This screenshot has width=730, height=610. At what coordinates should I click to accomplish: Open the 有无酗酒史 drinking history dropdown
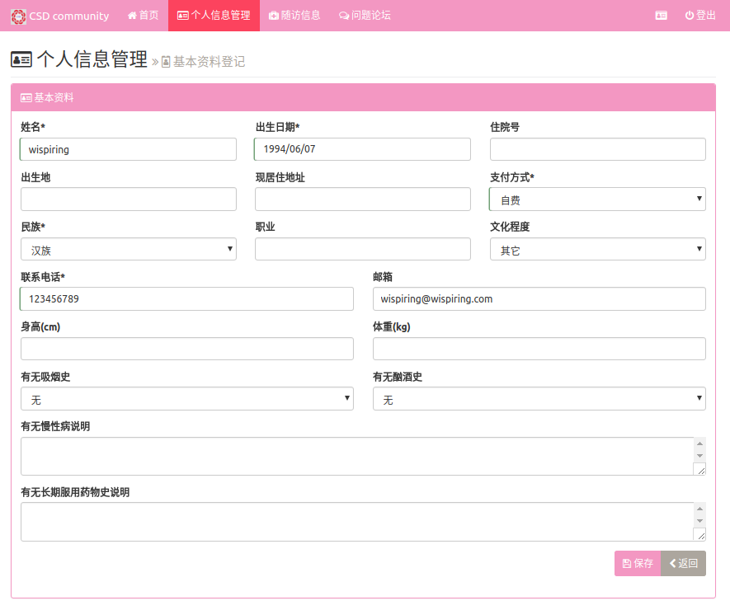pos(539,399)
